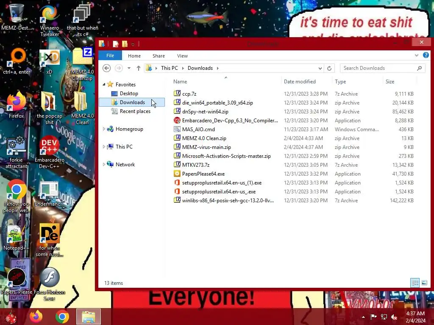This screenshot has width=434, height=325.
Task: Show hidden tray icons arrow
Action: 363,317
